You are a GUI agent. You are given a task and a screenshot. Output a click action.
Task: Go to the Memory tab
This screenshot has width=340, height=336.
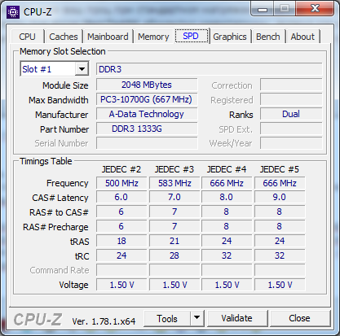(x=153, y=37)
